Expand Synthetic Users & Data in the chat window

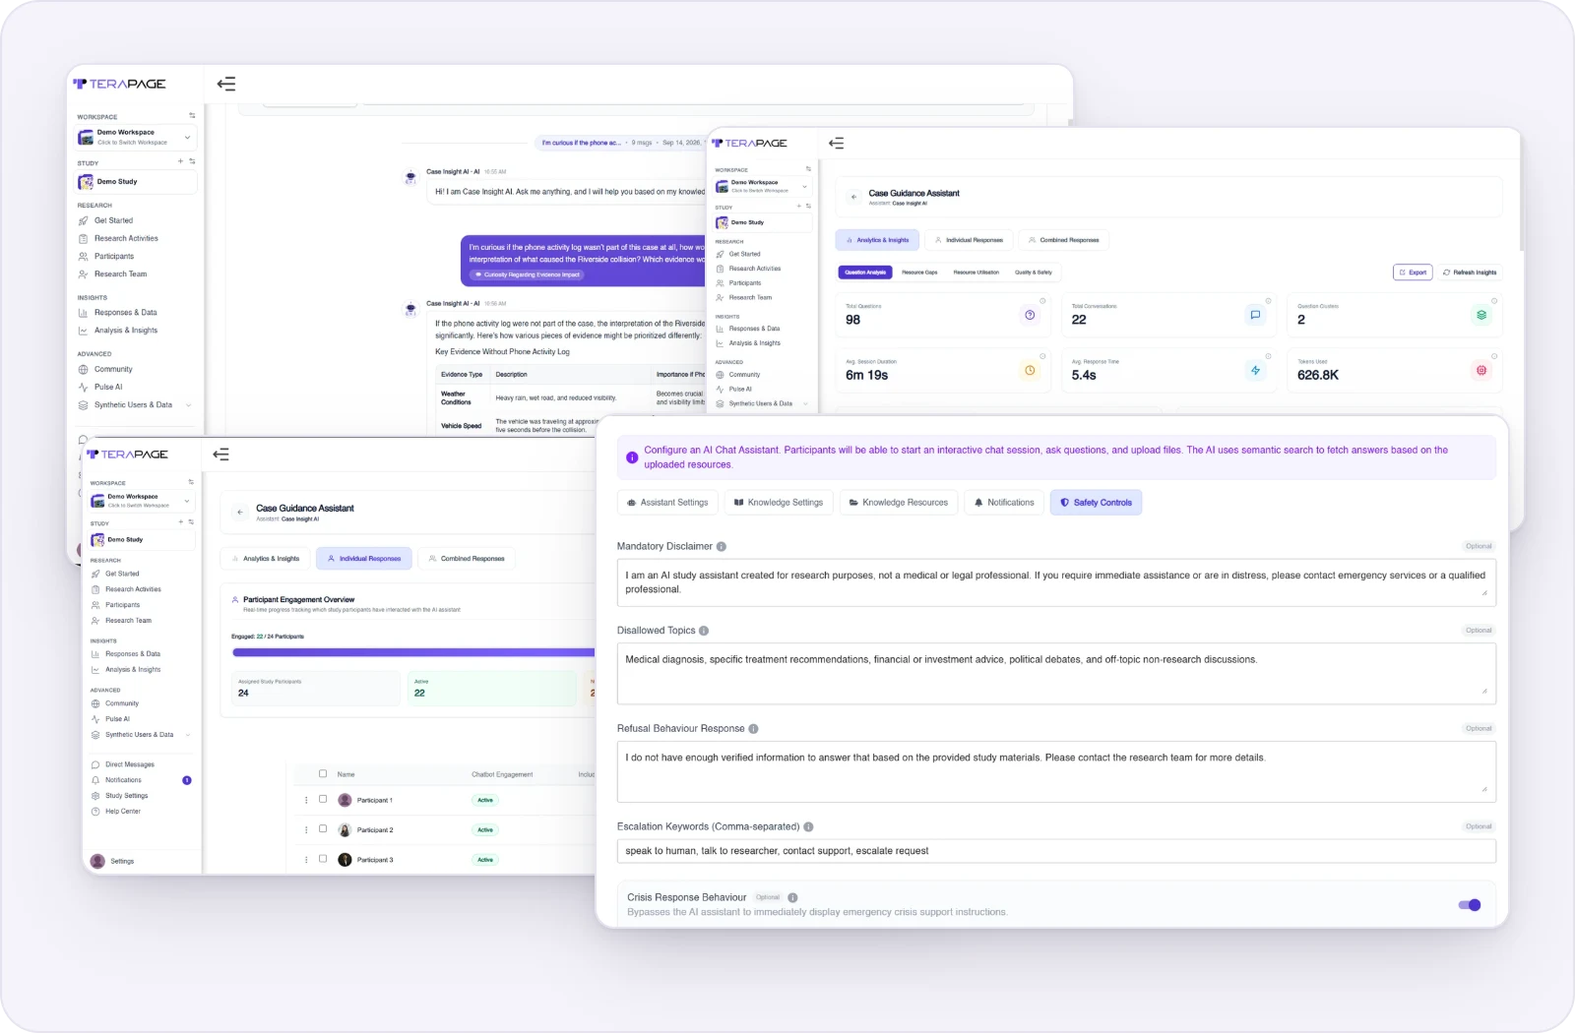135,405
